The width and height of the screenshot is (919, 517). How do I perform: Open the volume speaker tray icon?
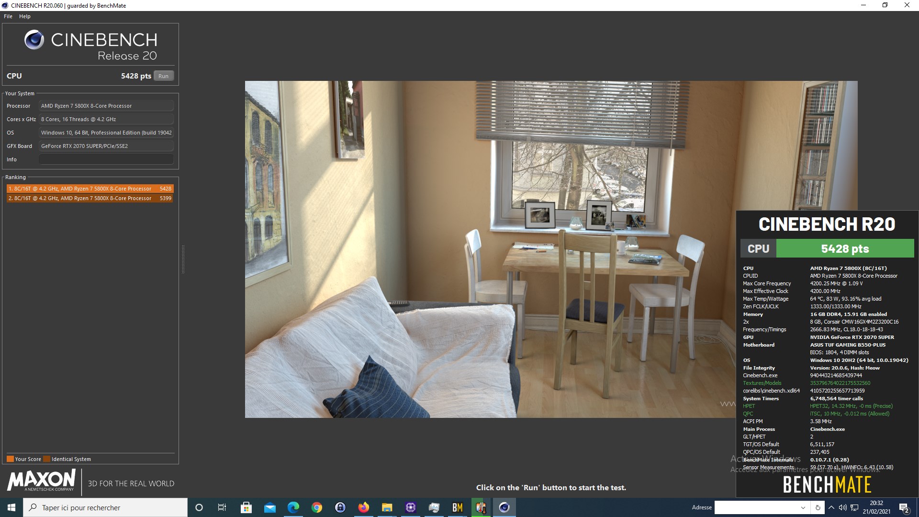point(843,507)
